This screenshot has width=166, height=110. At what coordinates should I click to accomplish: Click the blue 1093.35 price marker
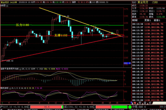[x=127, y=63]
